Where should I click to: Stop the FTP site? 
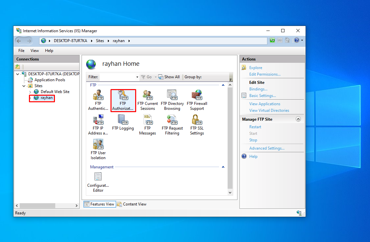click(253, 140)
